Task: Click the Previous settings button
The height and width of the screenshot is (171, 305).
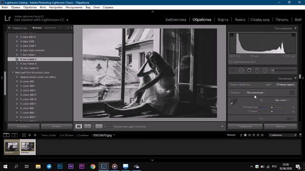Action: [245, 126]
